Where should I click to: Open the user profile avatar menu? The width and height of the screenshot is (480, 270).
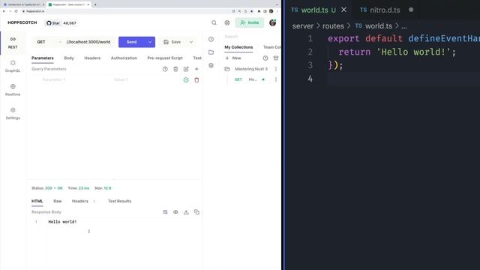pos(272,22)
